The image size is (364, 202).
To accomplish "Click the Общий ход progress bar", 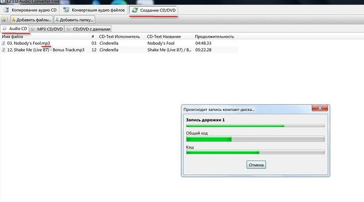I will pyautogui.click(x=255, y=139).
